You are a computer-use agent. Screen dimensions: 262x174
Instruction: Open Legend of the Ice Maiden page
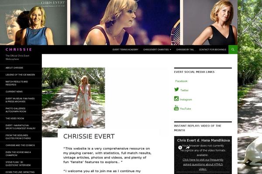21,75
